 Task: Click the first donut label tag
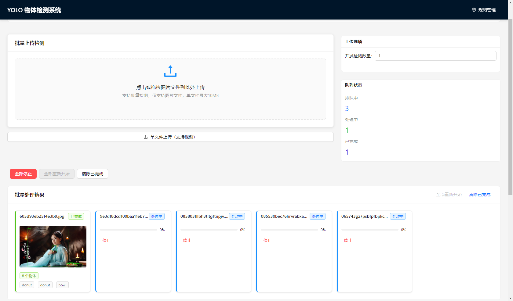click(x=27, y=285)
